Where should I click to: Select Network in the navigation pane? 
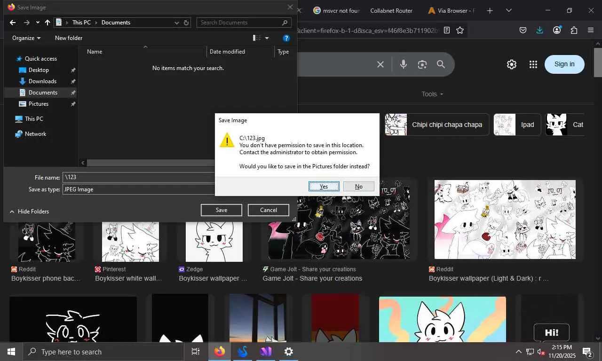pyautogui.click(x=35, y=134)
